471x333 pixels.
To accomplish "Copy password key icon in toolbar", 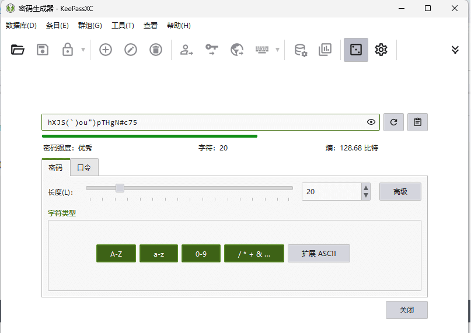I will [211, 50].
